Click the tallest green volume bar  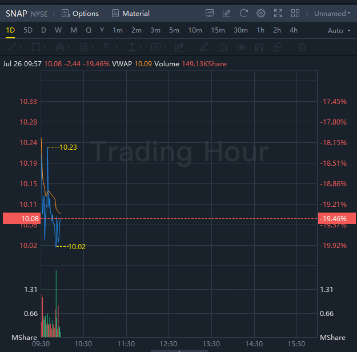56,303
